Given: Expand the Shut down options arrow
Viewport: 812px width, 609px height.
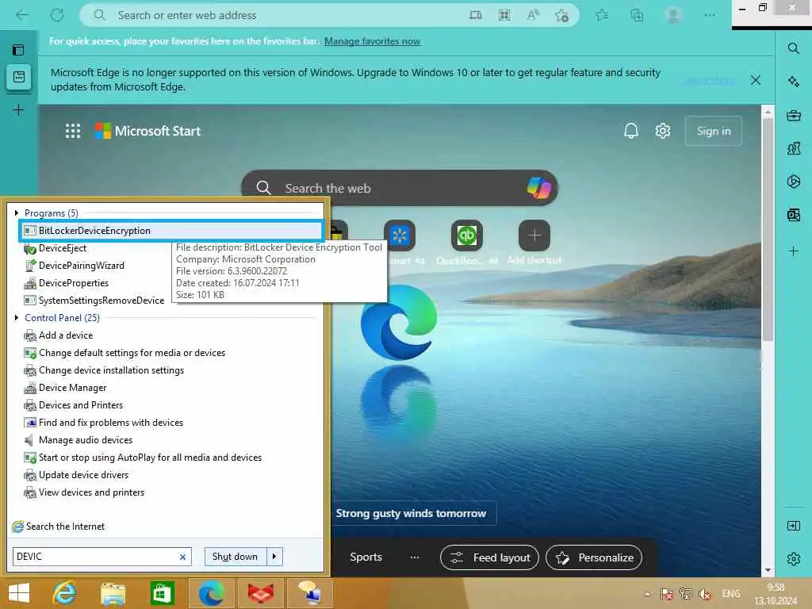Looking at the screenshot, I should tap(274, 557).
